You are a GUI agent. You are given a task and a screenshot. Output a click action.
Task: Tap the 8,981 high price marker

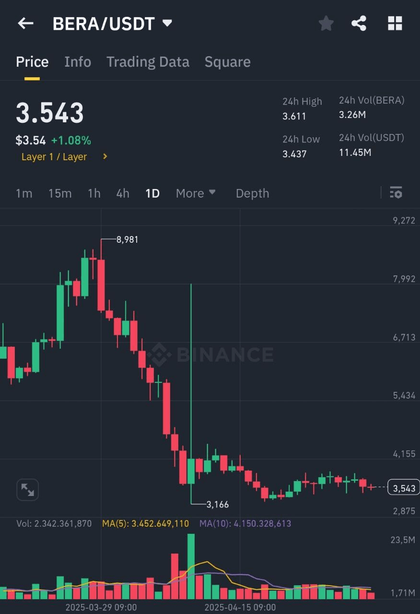tap(127, 239)
